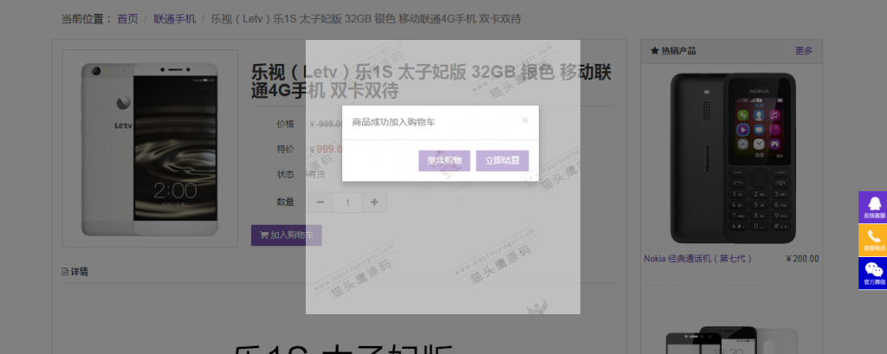Close the added-to-cart dialog with the X
The width and height of the screenshot is (887, 354).
pyautogui.click(x=525, y=120)
